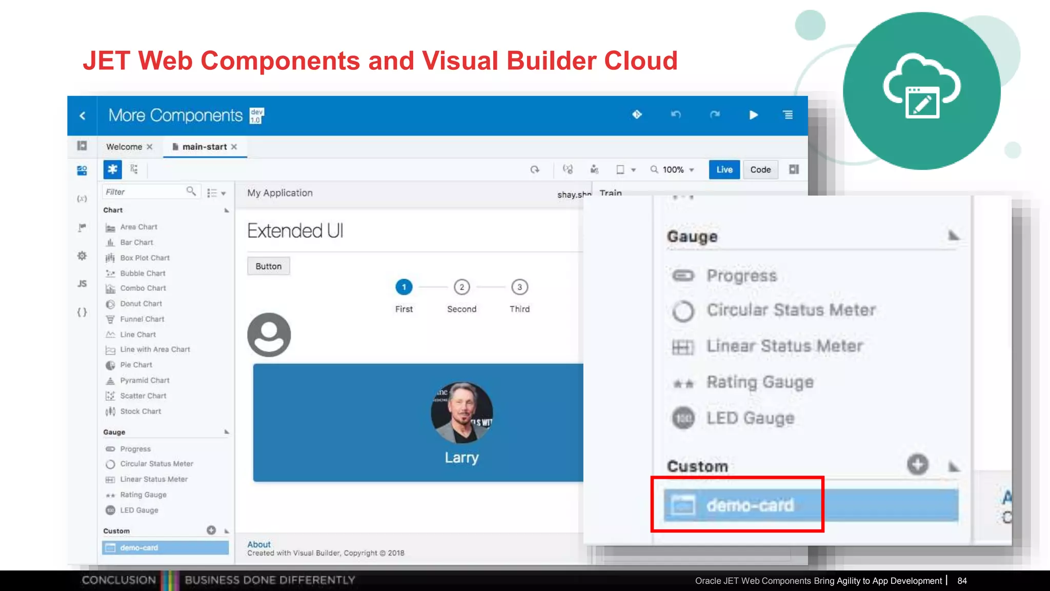Undo the last change
The width and height of the screenshot is (1050, 591).
pos(676,114)
